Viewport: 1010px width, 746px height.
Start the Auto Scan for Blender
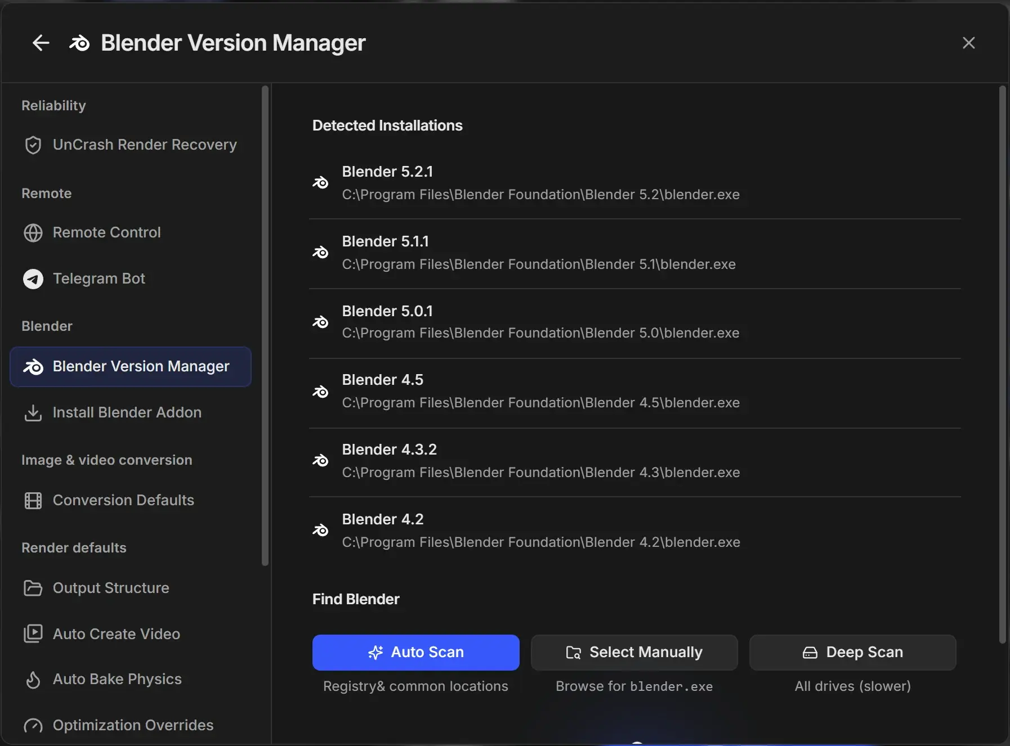[415, 653]
